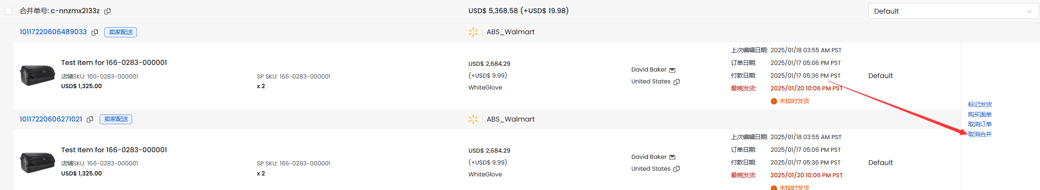The height and width of the screenshot is (190, 1040).
Task: Open order 10117220606271021 details
Action: click(x=51, y=119)
